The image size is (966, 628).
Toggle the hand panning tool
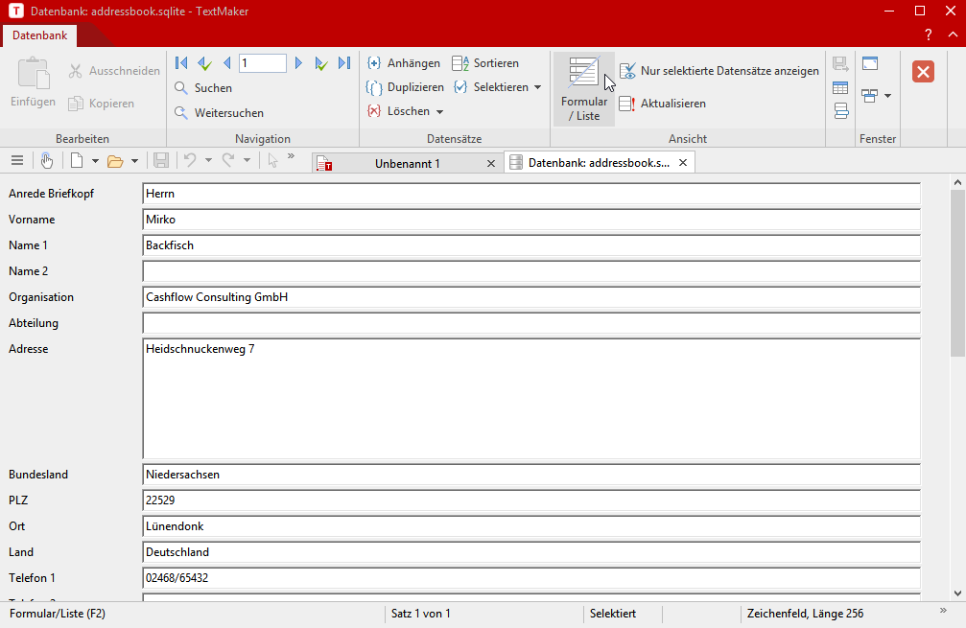click(x=47, y=161)
